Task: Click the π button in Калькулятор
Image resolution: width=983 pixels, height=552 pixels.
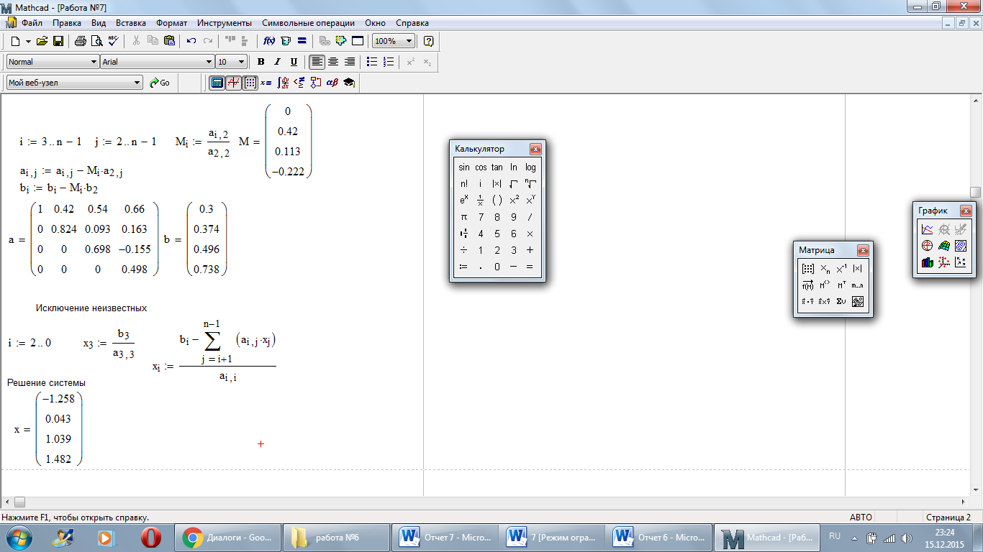Action: (464, 217)
